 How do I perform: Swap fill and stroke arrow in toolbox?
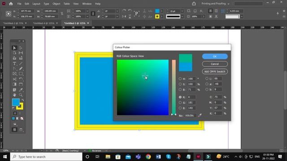tap(22, 100)
